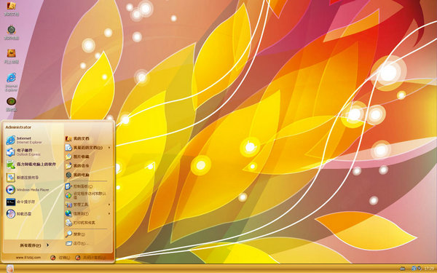Open 强力卸载电脑上的软件 uninstaller entry
Screen dimensions: 437x273
pyautogui.click(x=31, y=165)
